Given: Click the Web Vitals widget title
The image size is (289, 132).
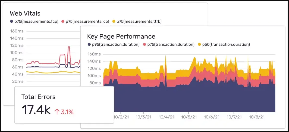Looking at the screenshot, I should (x=25, y=13).
